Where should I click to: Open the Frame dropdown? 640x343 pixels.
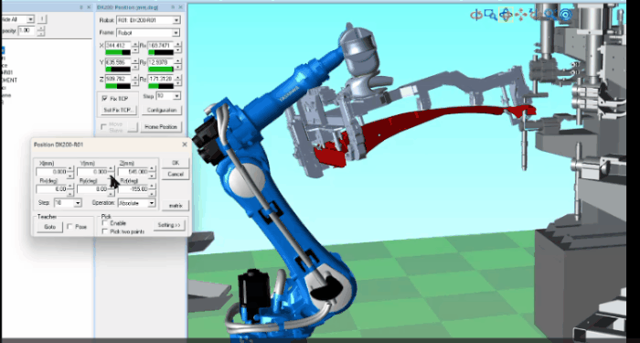tap(176, 33)
